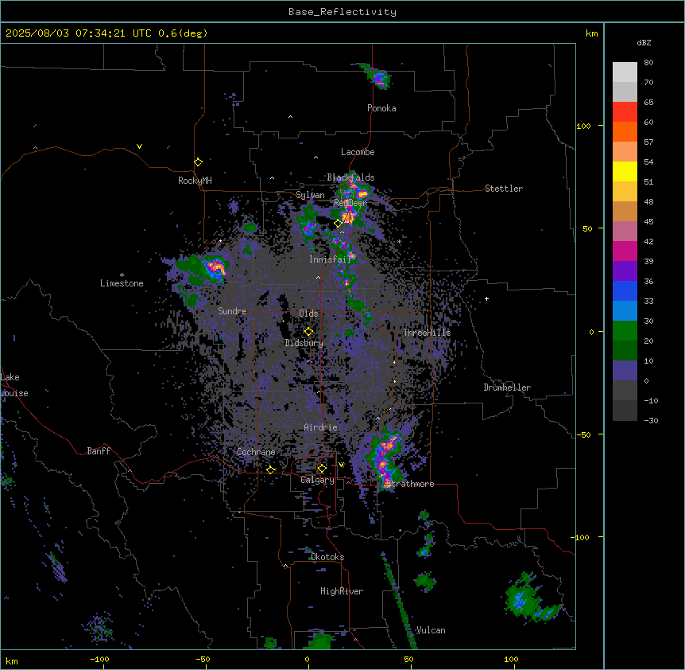Click the Banff label
685x670 pixels.
99,451
